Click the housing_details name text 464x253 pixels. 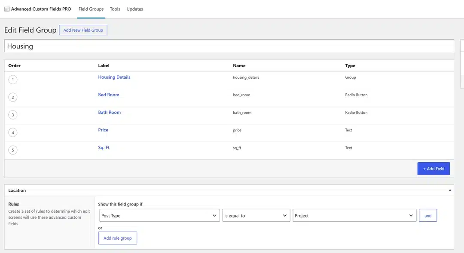(x=246, y=77)
